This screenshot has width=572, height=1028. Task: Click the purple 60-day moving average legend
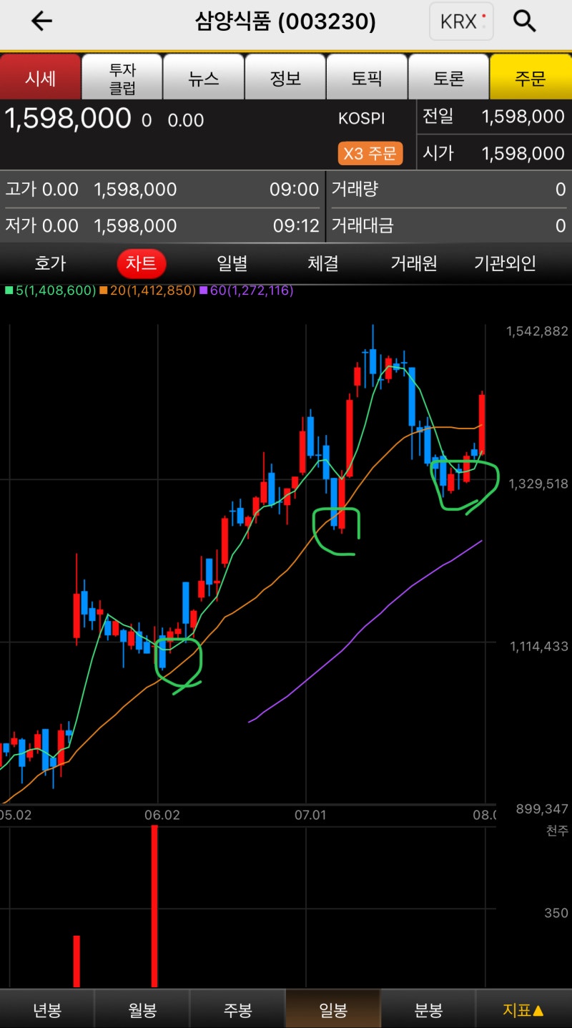[x=247, y=290]
